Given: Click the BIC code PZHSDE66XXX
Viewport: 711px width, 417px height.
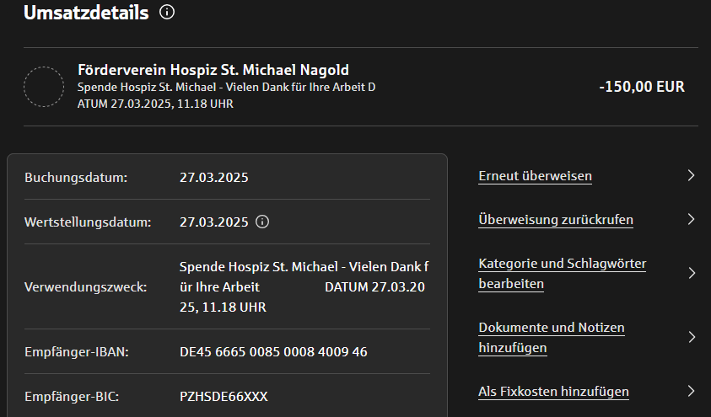Looking at the screenshot, I should (x=224, y=395).
